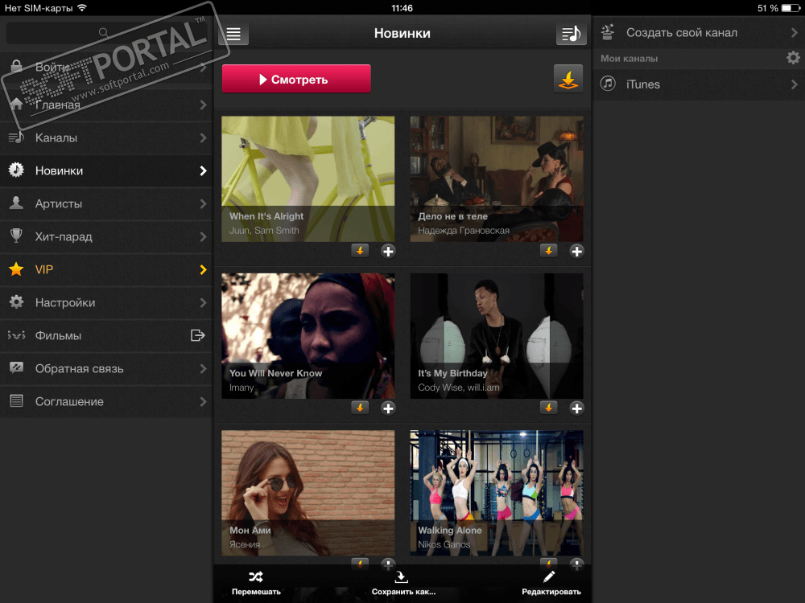This screenshot has height=603, width=805.
Task: Tap Редактировать edit button
Action: pyautogui.click(x=551, y=583)
